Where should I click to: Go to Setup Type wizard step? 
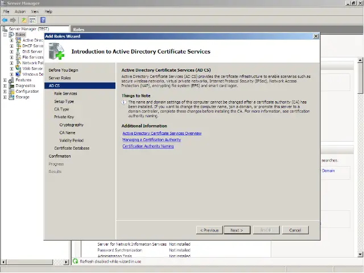[64, 101]
